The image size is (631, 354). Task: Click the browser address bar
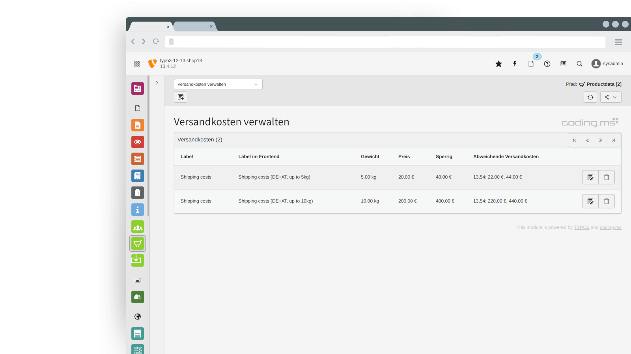coord(385,42)
